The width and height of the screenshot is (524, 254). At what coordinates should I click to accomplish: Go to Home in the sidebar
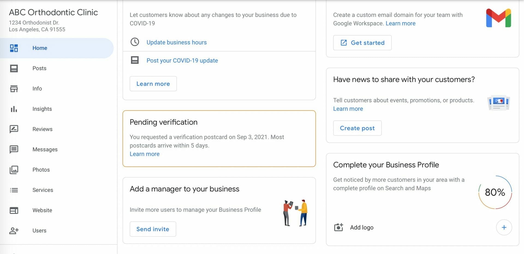pos(40,48)
